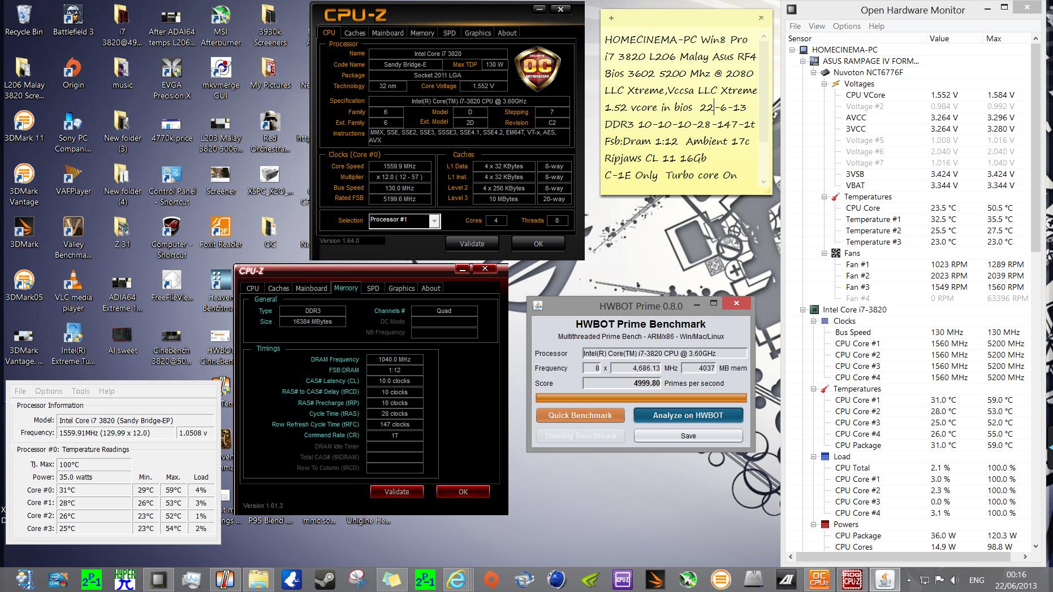This screenshot has height=592, width=1053.
Task: Click the purple CPU-Z taskbar icon
Action: [623, 579]
